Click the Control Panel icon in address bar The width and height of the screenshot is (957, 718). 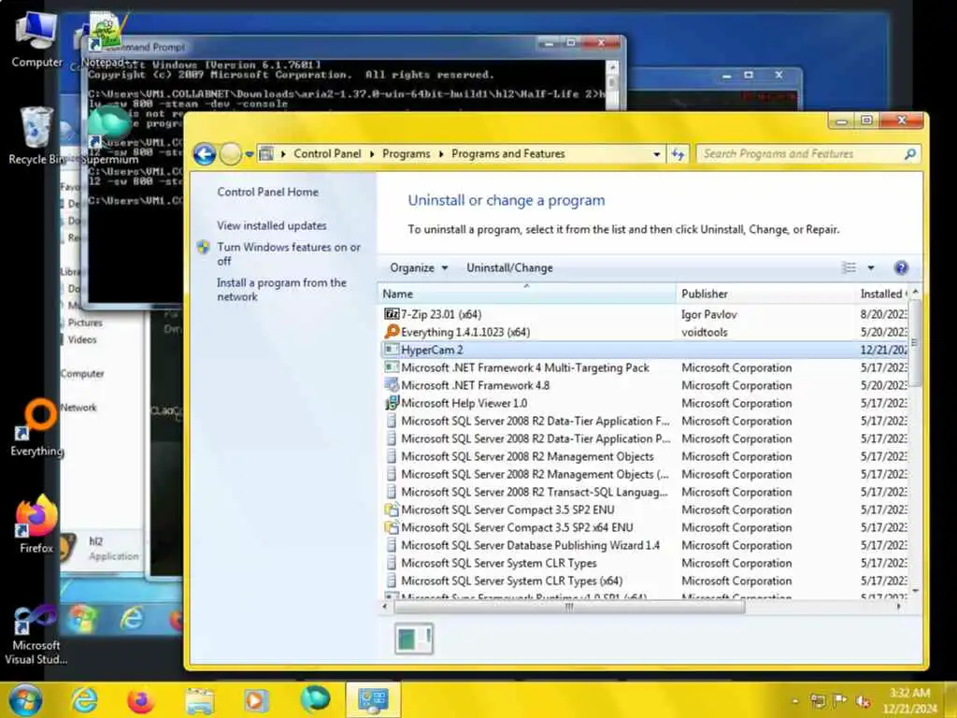266,154
